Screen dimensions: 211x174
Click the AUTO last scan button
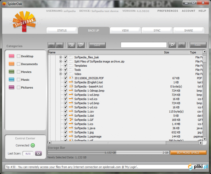[x=28, y=153]
